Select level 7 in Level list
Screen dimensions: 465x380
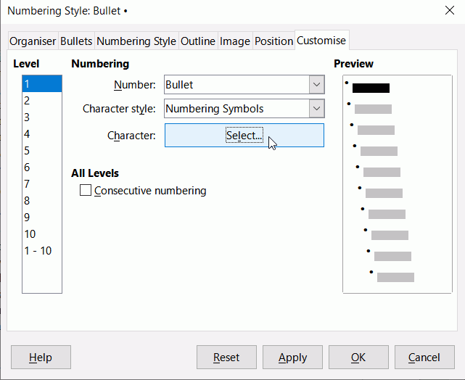point(42,183)
